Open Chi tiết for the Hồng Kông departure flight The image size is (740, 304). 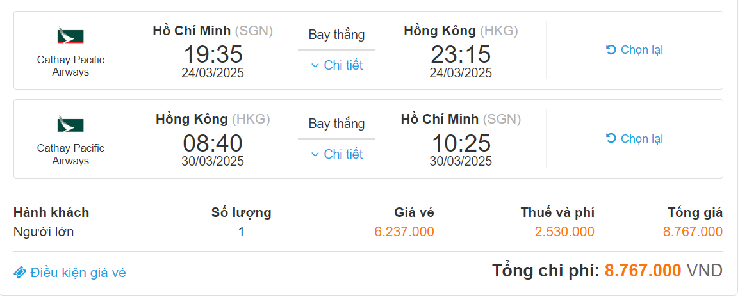(x=343, y=154)
